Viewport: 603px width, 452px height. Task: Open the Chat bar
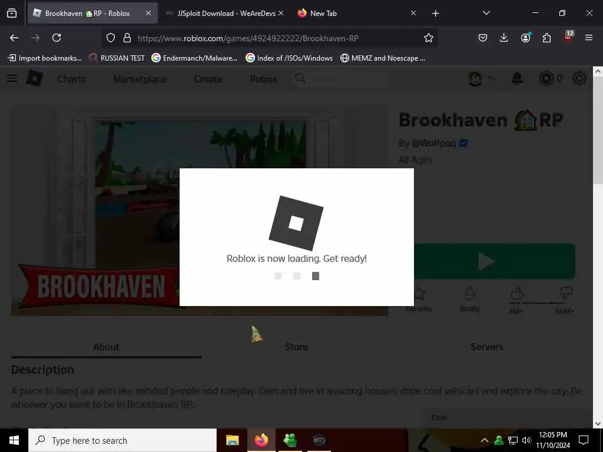505,418
